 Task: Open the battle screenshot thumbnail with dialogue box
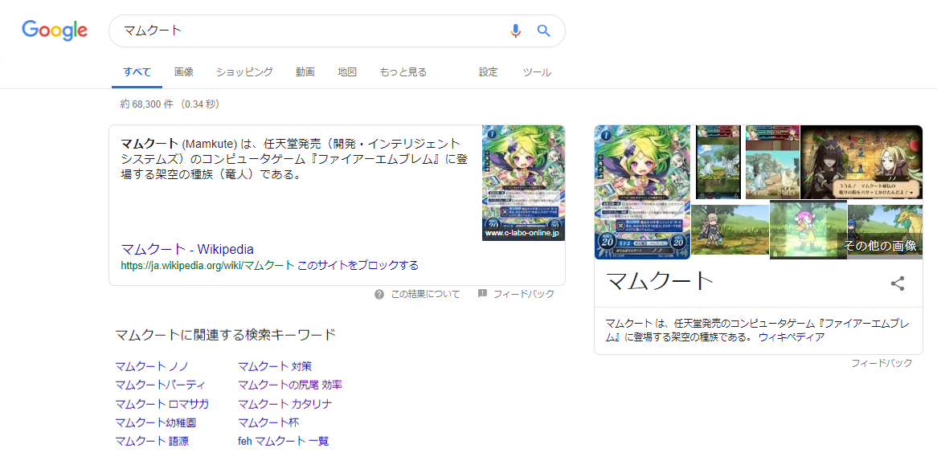pos(861,161)
